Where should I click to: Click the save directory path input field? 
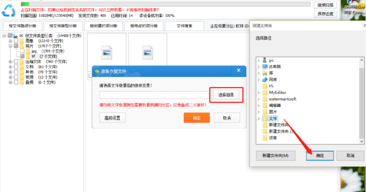154,95
